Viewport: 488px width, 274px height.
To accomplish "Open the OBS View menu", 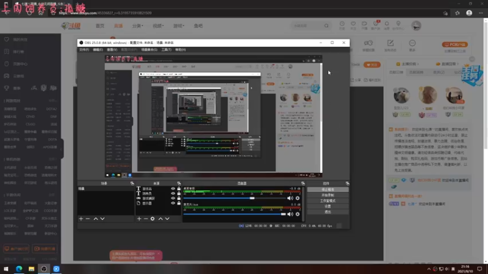I will [x=112, y=50].
